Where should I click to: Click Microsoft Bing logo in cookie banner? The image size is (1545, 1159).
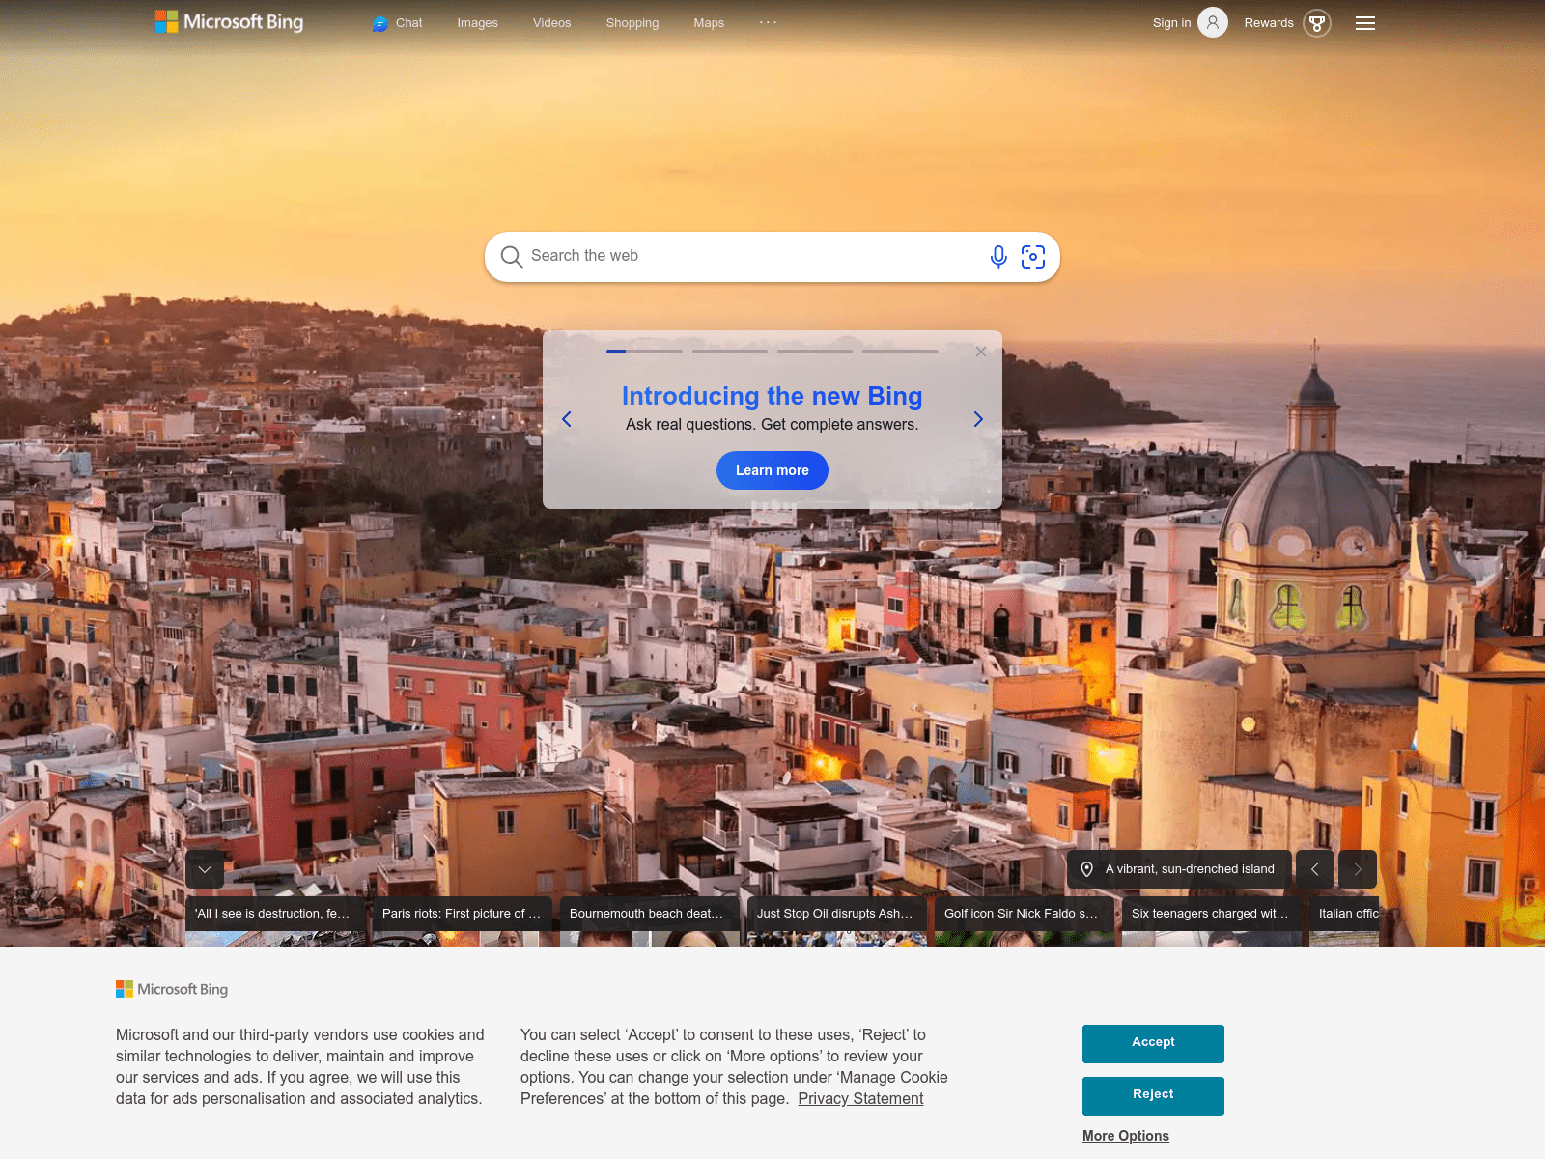tap(172, 989)
